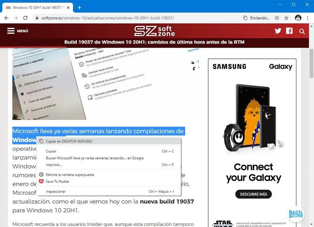Image resolution: width=314 pixels, height=227 pixels.
Task: Go back using the browser back arrow
Action: [6, 18]
